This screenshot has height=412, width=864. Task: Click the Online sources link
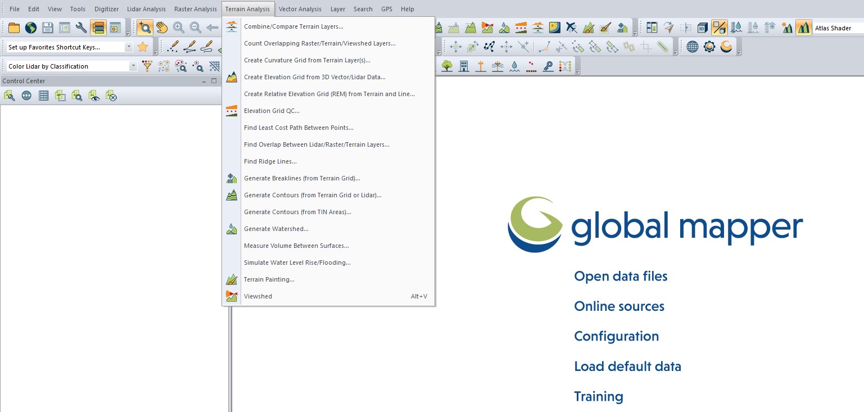pyautogui.click(x=619, y=306)
